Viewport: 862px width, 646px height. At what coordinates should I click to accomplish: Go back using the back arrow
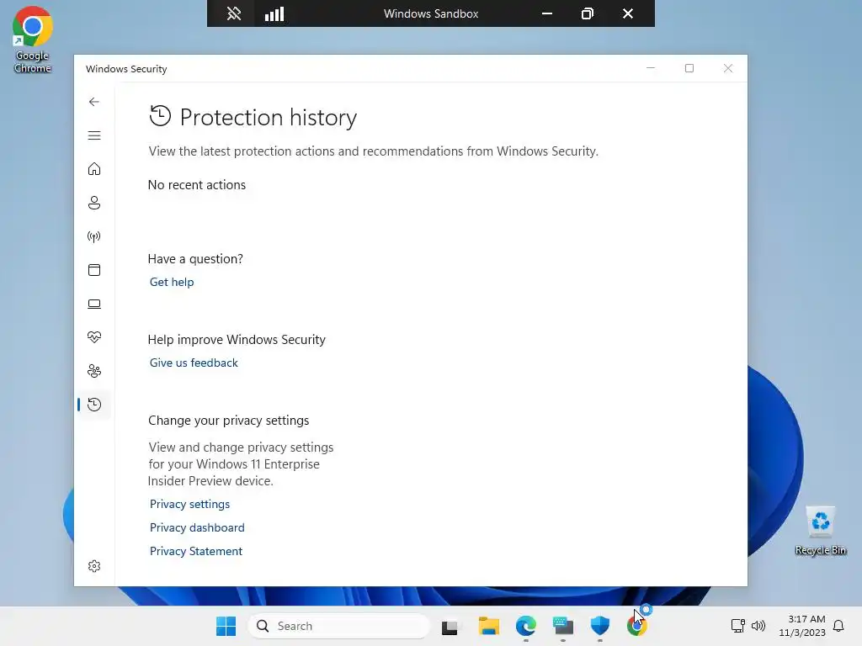pyautogui.click(x=94, y=102)
